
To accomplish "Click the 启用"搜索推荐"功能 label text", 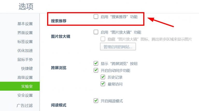I will coord(119,17).
